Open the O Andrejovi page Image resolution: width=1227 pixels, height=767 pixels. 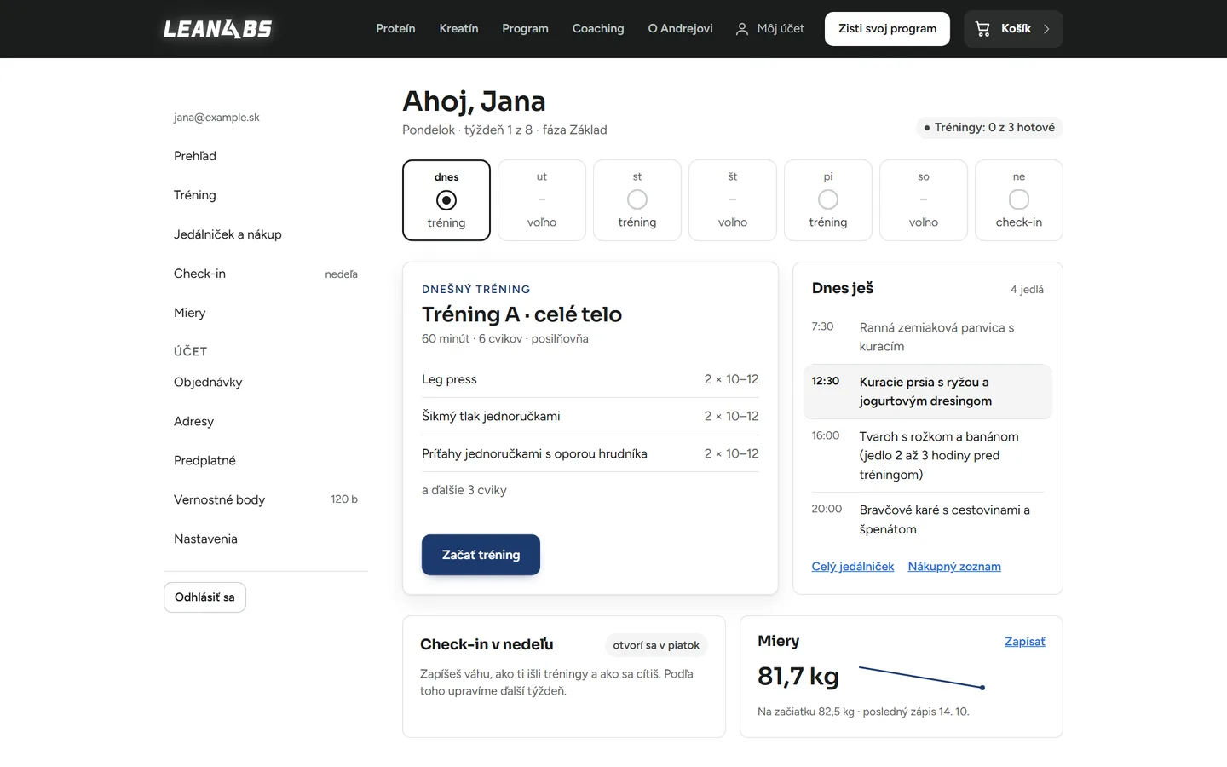[x=680, y=29]
